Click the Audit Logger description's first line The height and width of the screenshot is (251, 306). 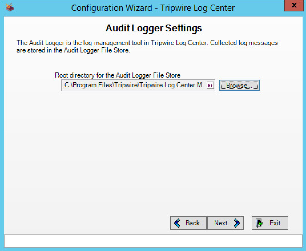[147, 43]
